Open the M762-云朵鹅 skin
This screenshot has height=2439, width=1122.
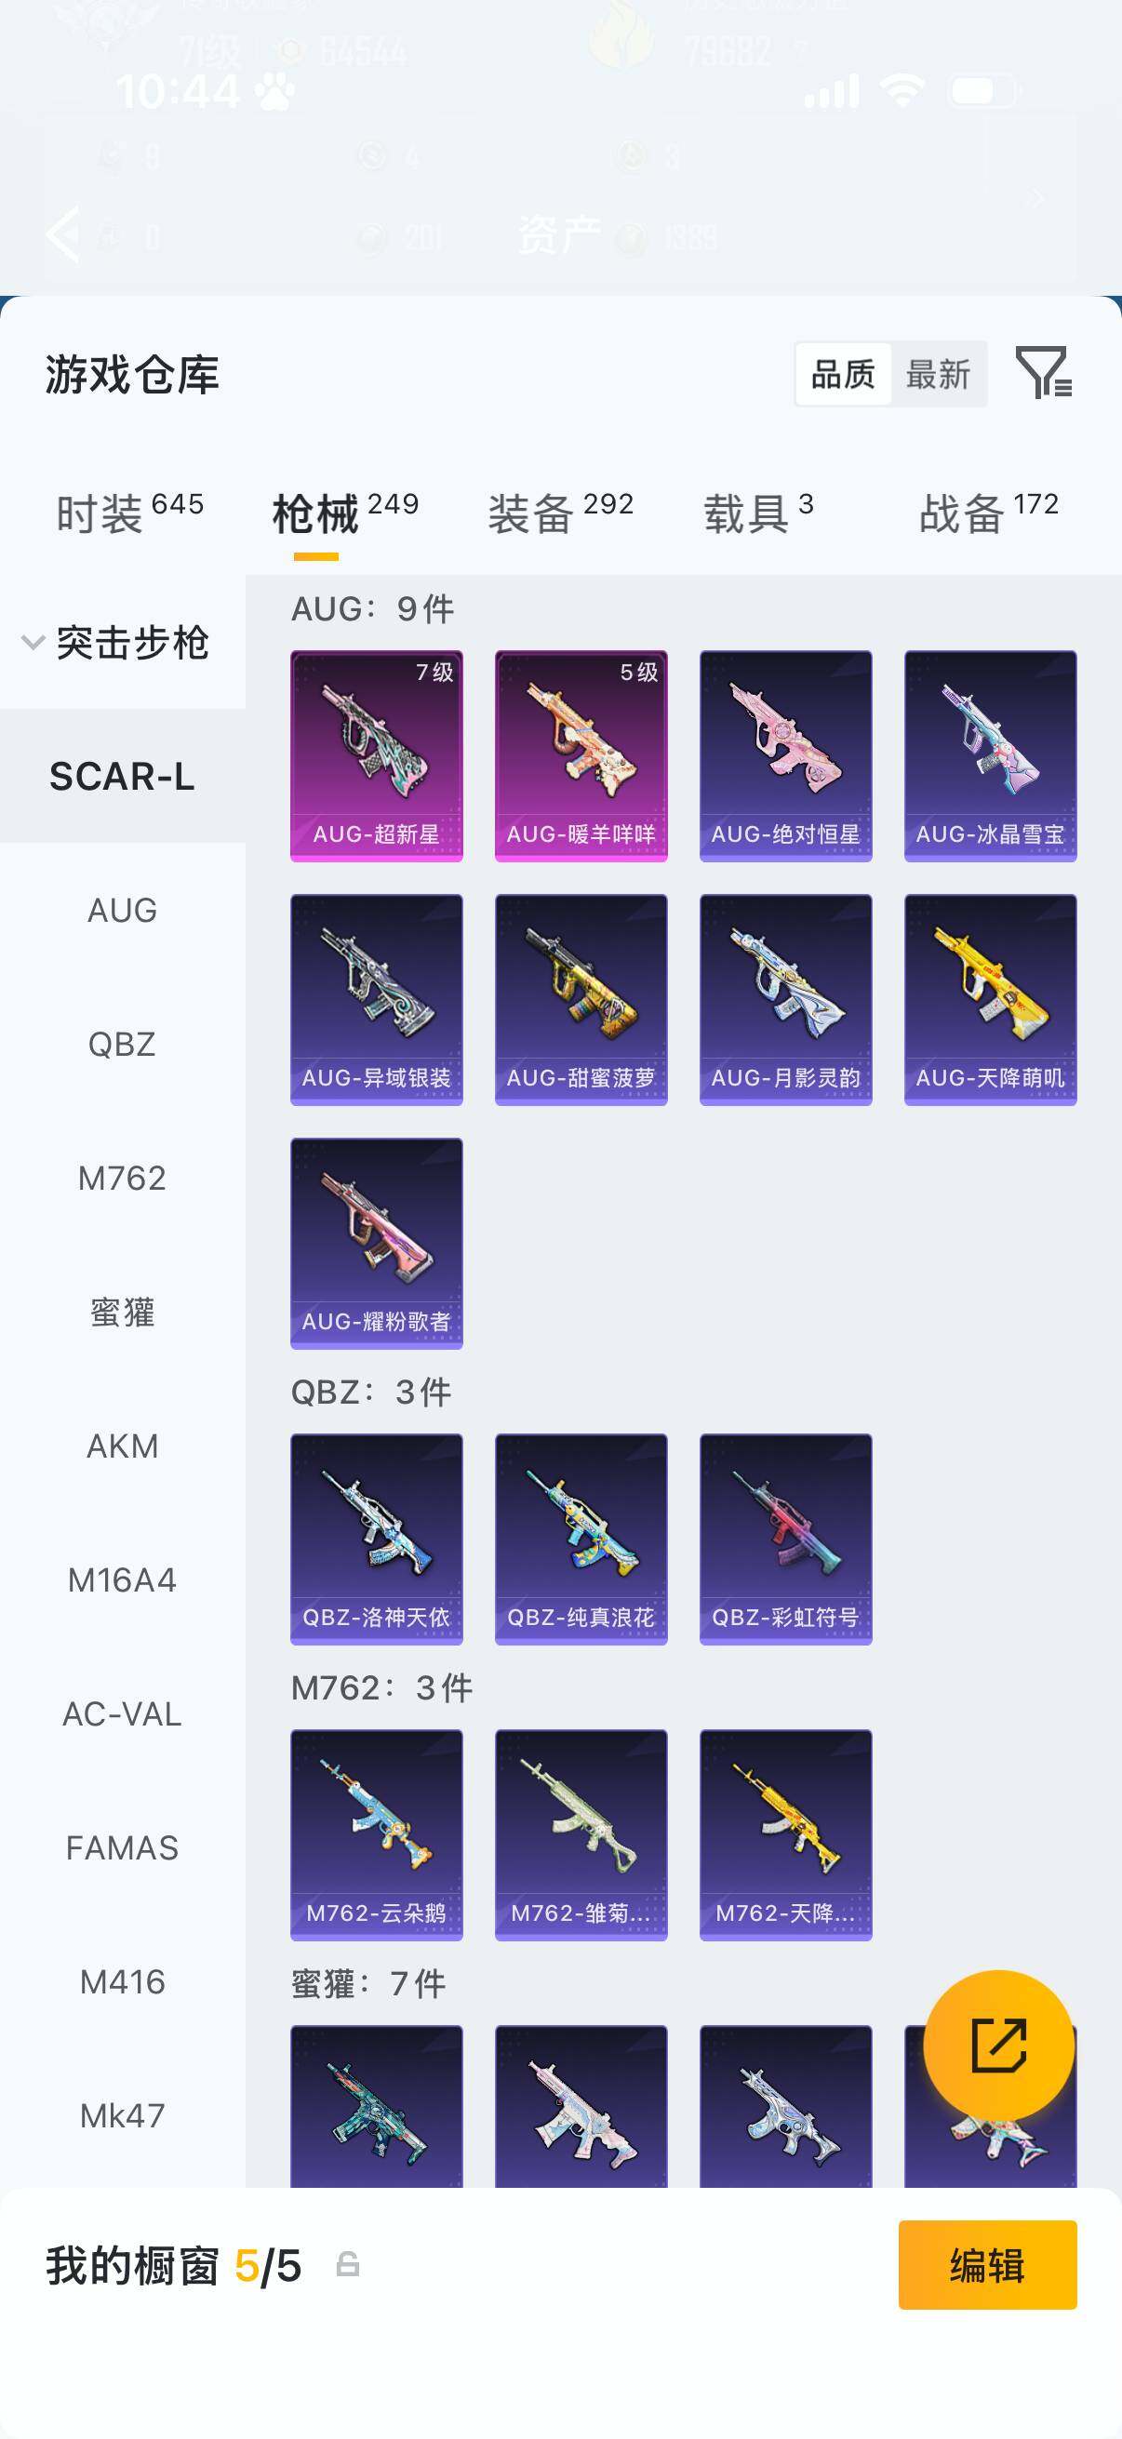(376, 1835)
